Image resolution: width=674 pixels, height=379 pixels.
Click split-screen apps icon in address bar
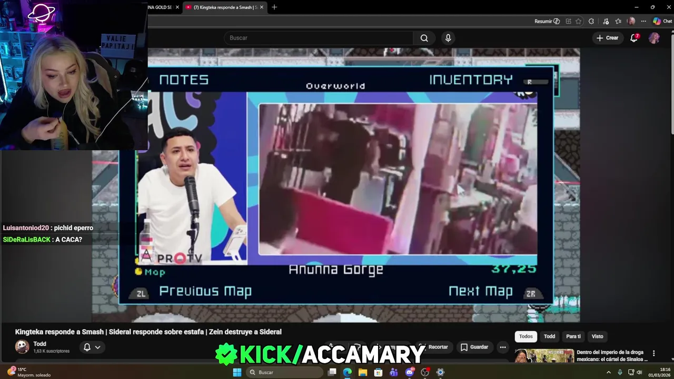568,21
